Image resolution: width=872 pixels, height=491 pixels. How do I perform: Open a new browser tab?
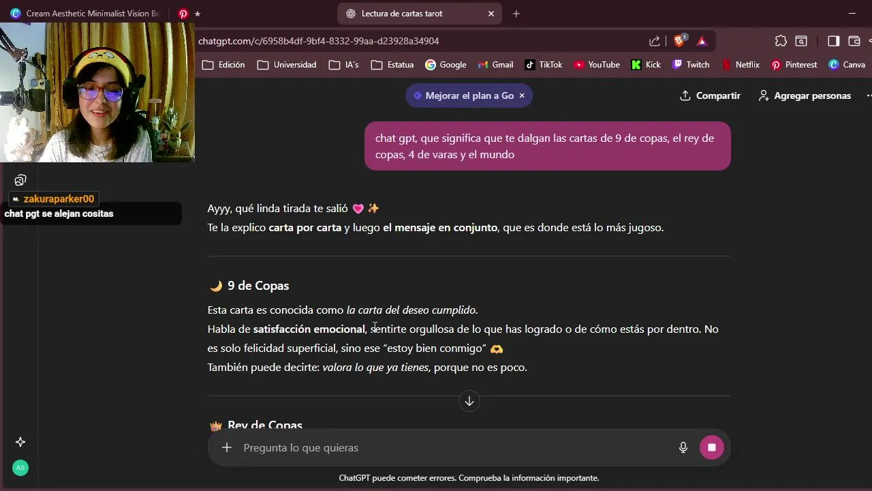coord(516,14)
